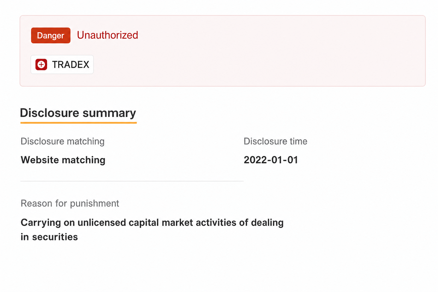Viewport: 438px width, 292px height.
Task: Click the orange underline below Disclosure summary
Action: tap(79, 123)
